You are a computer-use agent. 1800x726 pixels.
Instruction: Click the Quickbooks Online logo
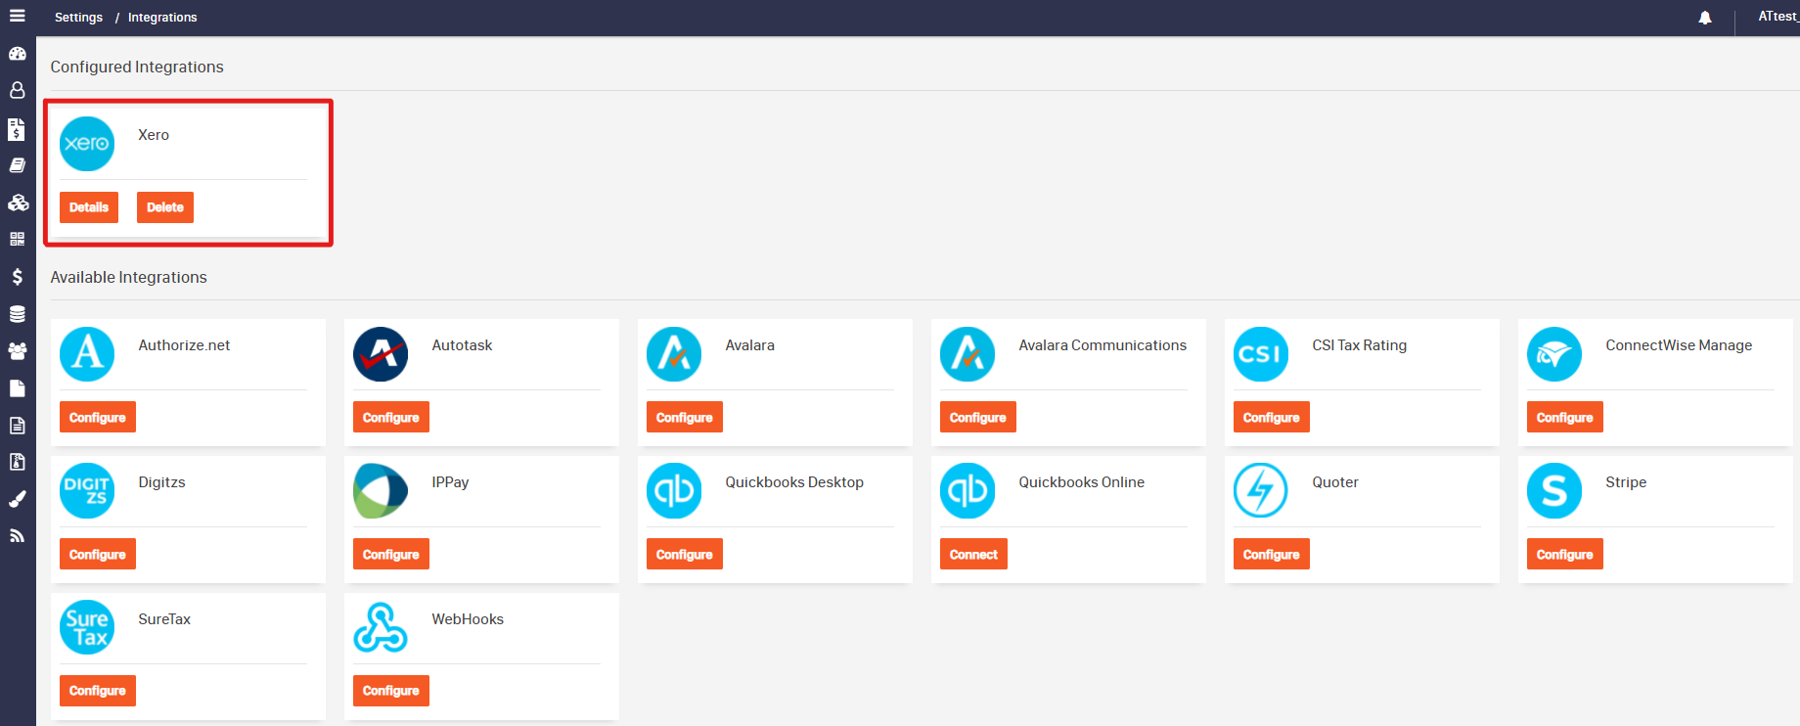967,491
